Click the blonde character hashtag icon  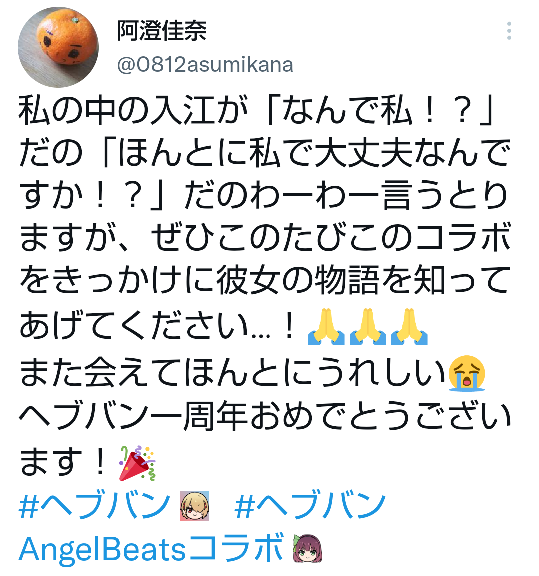[194, 506]
